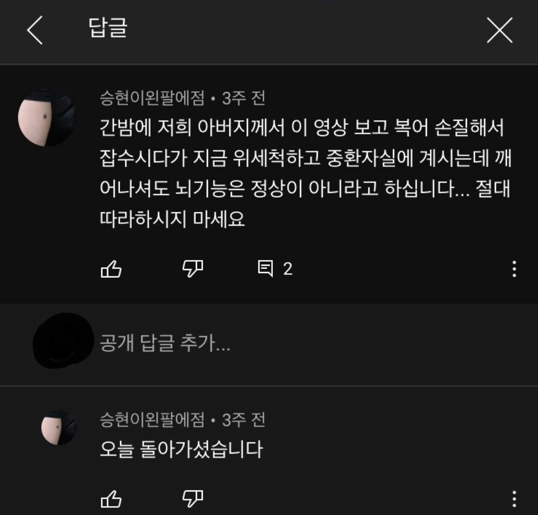
Task: Like the main comment about 복어
Action: click(x=111, y=268)
